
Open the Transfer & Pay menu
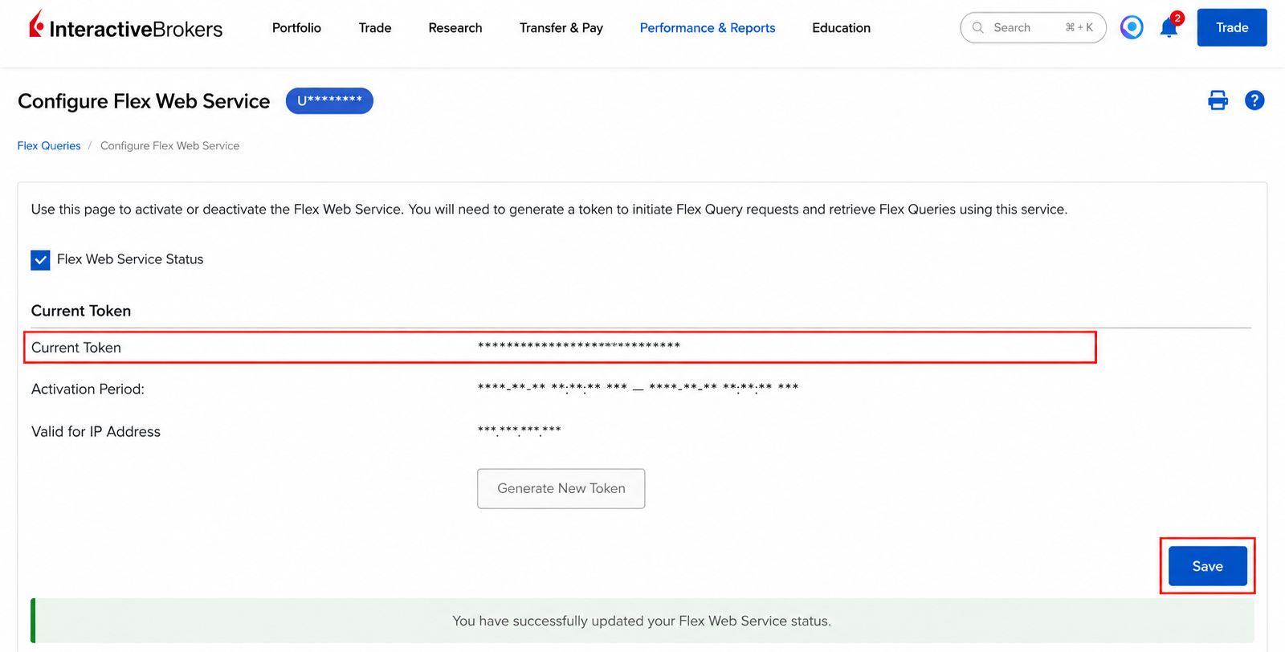(x=561, y=28)
